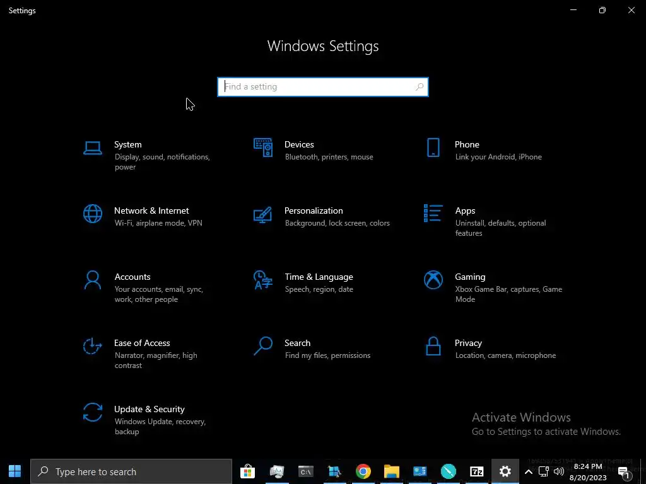This screenshot has height=484, width=646.
Task: Open the Network & Internet heading
Action: pos(151,210)
